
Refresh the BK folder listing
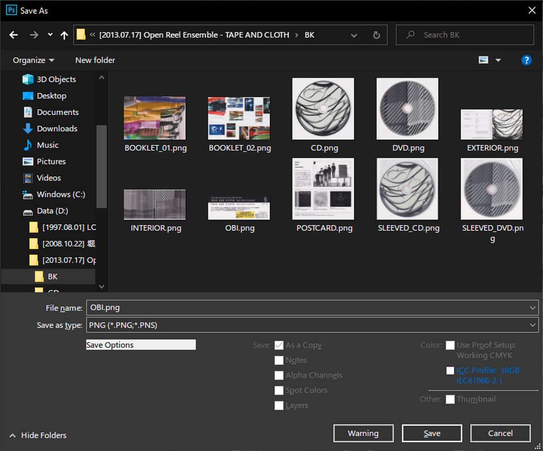(x=376, y=35)
